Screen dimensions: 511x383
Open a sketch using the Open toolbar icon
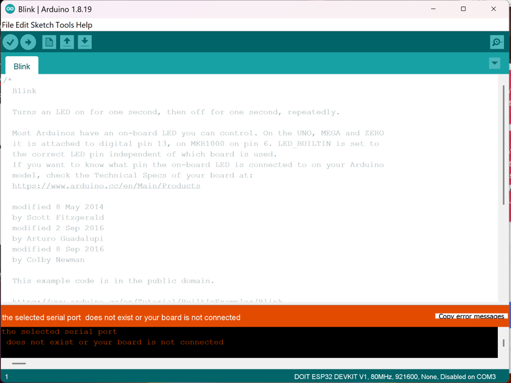[67, 42]
